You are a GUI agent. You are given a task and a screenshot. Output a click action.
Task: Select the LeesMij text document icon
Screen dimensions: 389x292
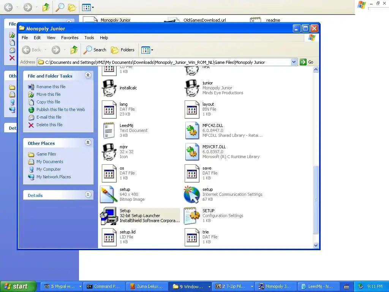pyautogui.click(x=109, y=130)
